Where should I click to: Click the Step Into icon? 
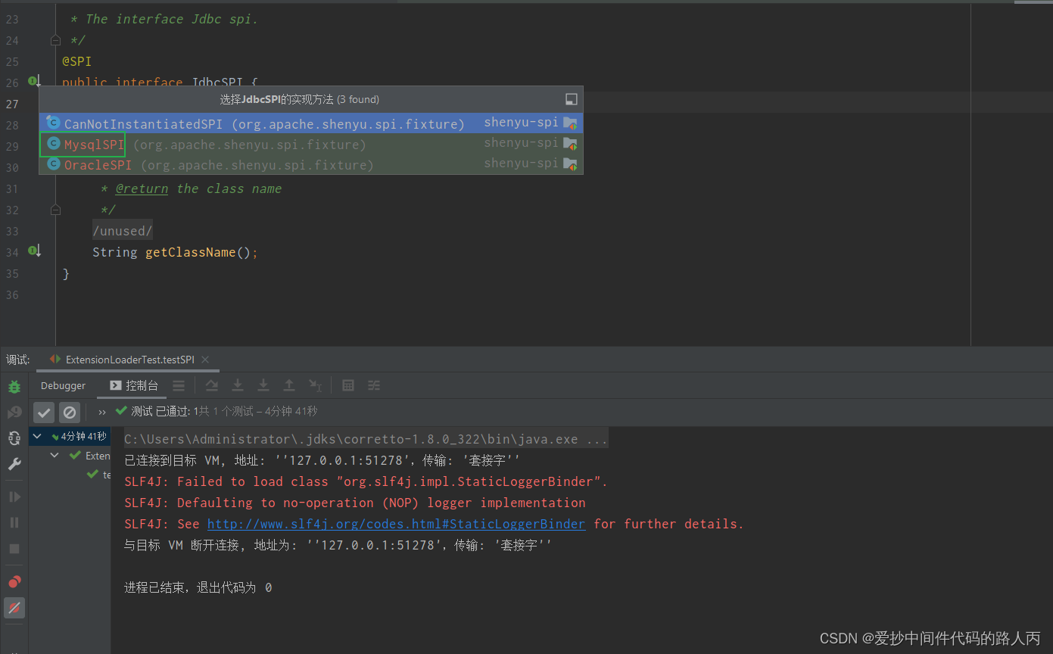pyautogui.click(x=238, y=385)
